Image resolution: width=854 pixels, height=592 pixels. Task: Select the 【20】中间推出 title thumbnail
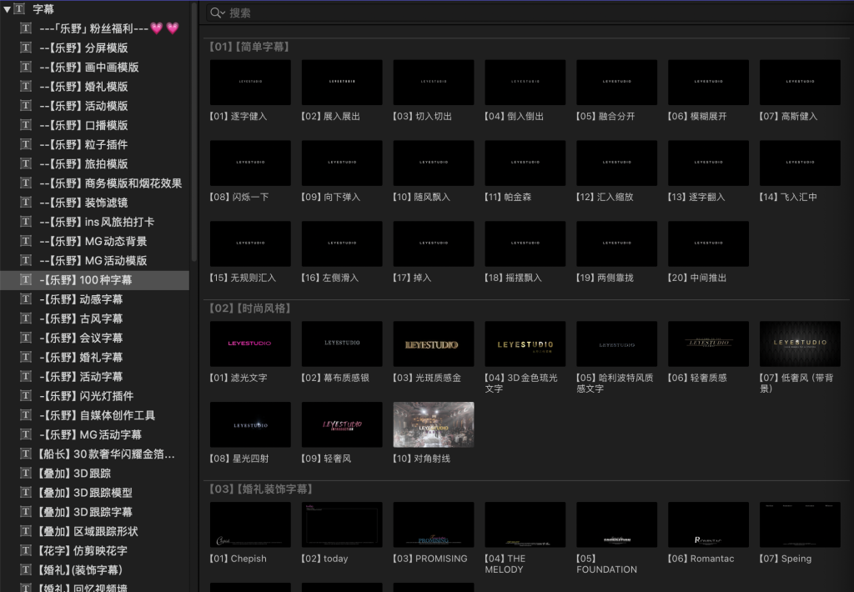(709, 243)
